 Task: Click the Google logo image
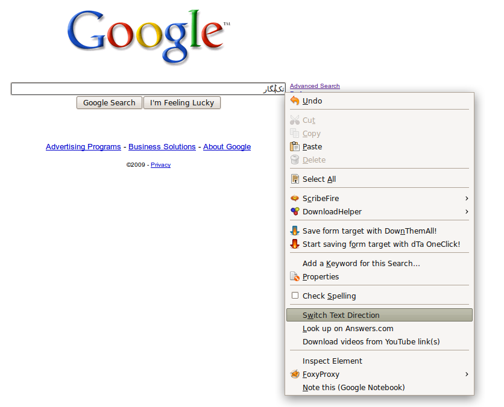[148, 36]
